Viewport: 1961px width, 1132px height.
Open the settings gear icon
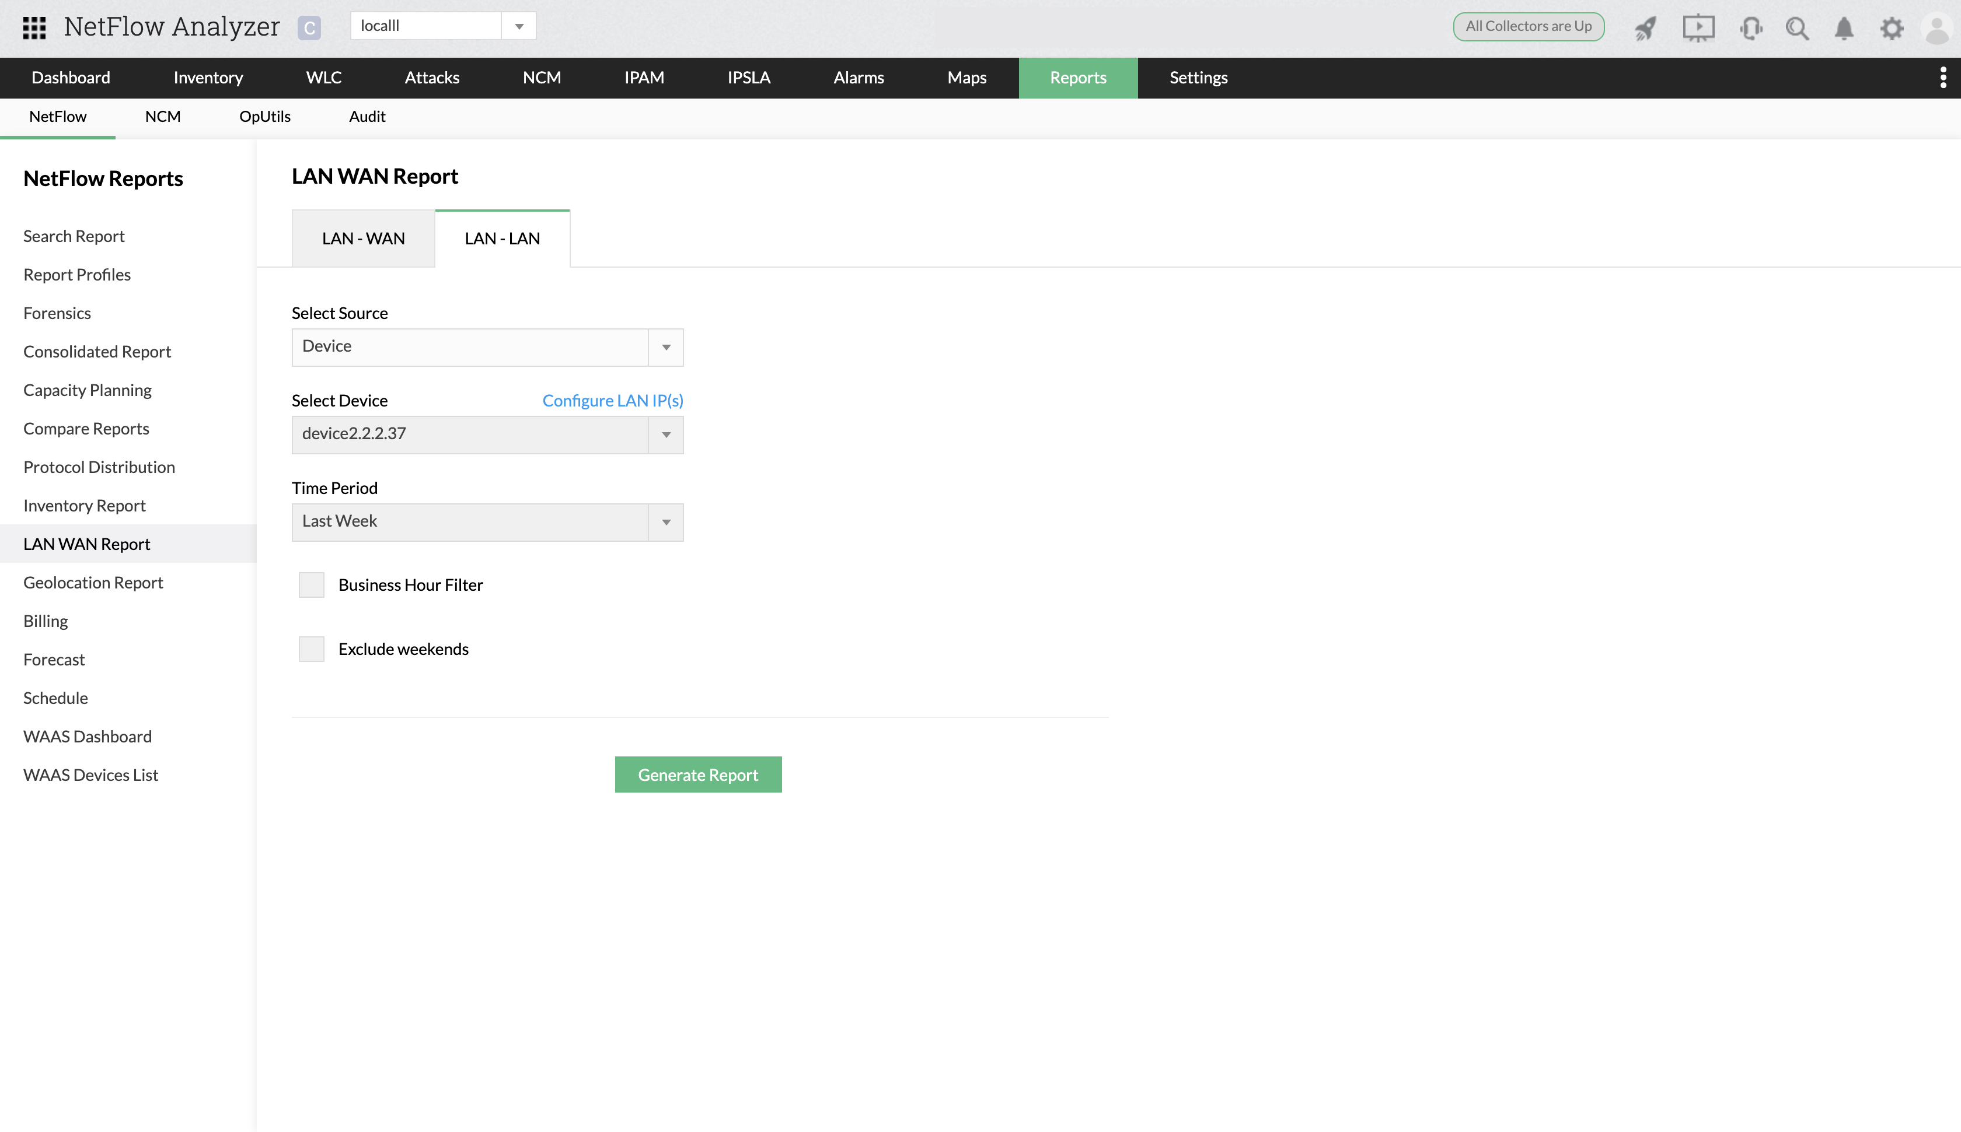point(1892,28)
